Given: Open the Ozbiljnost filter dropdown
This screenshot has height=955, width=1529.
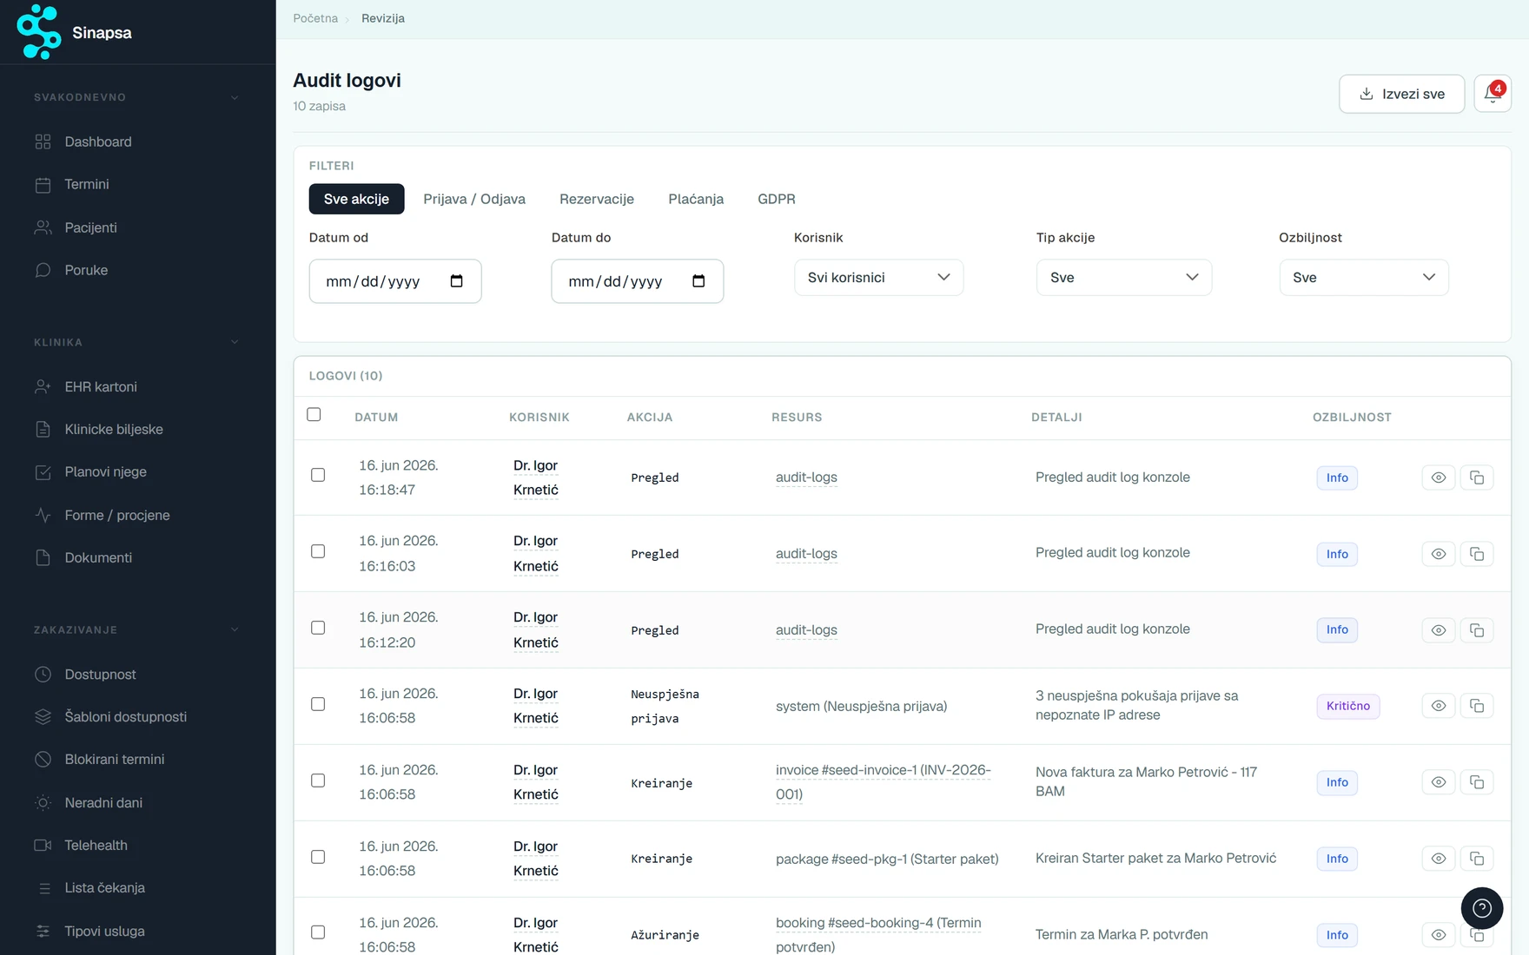Looking at the screenshot, I should coord(1364,278).
